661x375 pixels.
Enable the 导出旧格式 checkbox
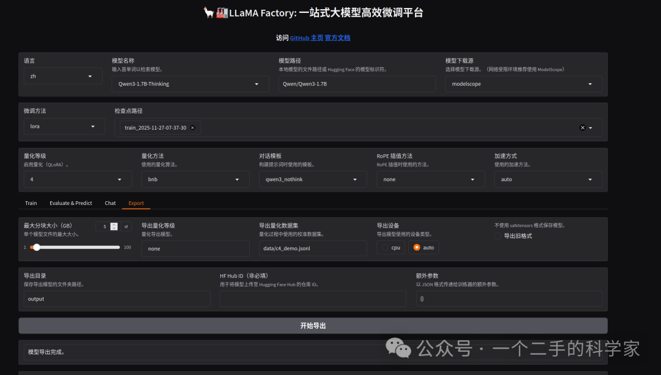pyautogui.click(x=498, y=236)
